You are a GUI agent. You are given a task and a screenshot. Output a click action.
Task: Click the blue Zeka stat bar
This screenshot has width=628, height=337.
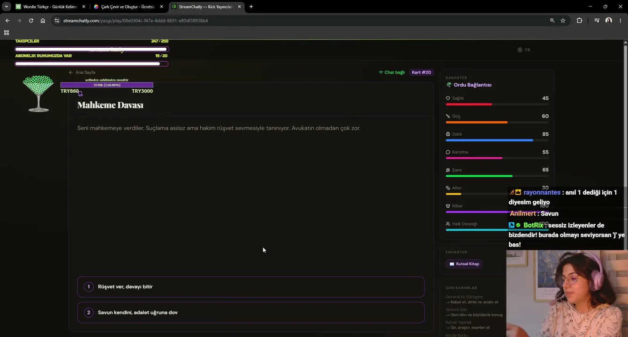pyautogui.click(x=497, y=140)
